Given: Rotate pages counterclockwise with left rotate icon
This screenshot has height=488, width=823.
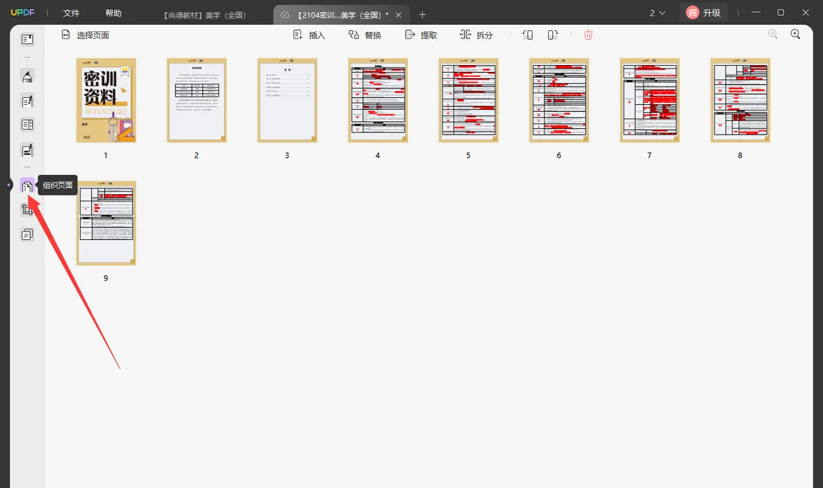Looking at the screenshot, I should click(x=527, y=34).
